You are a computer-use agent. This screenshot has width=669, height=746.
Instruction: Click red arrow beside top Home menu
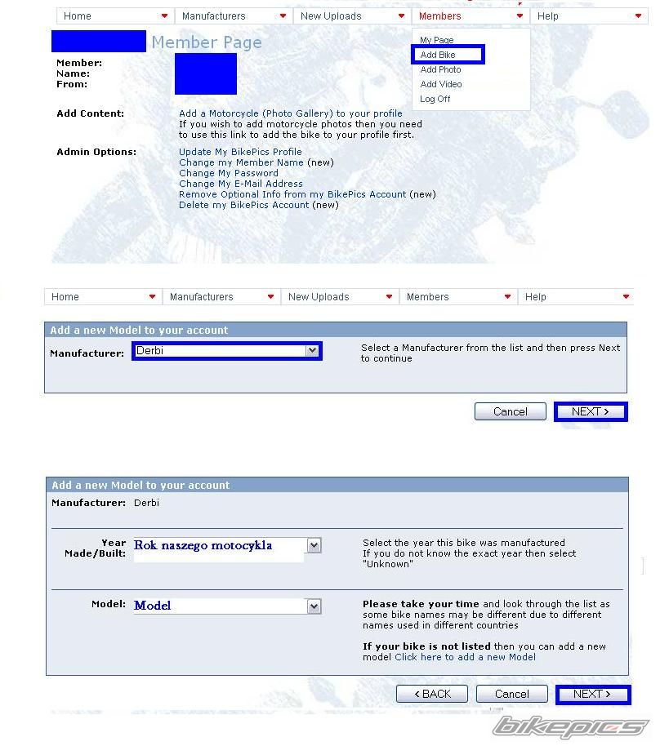(x=165, y=16)
